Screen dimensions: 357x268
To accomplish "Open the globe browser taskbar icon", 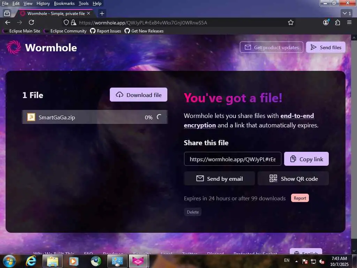I will [x=96, y=261].
